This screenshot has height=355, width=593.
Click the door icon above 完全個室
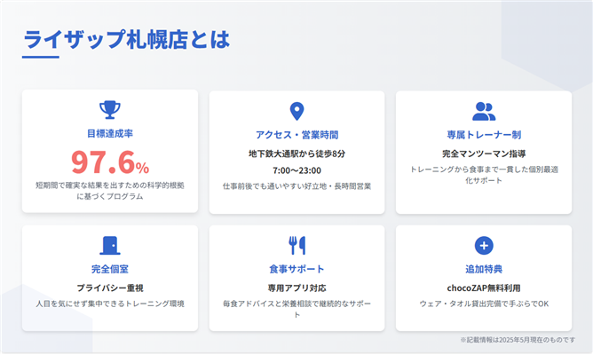110,246
